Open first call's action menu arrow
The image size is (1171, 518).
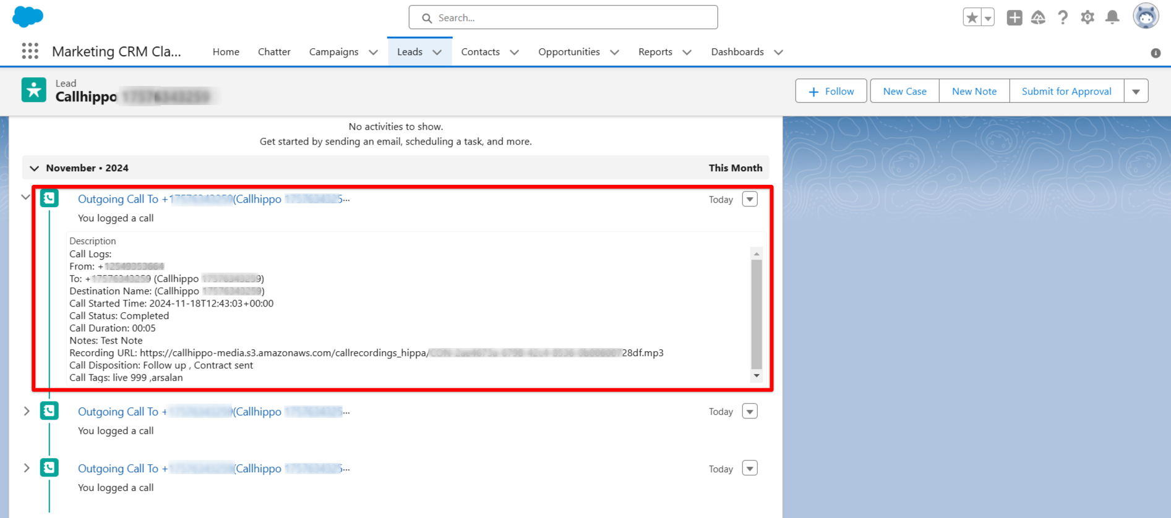tap(750, 199)
